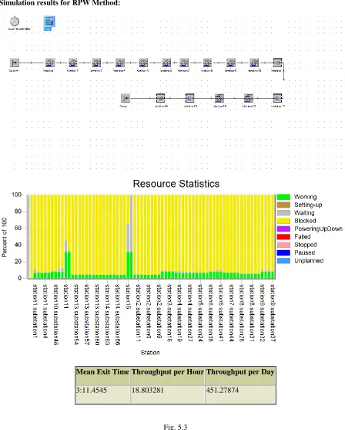Open station1 in the model

(x=49, y=63)
